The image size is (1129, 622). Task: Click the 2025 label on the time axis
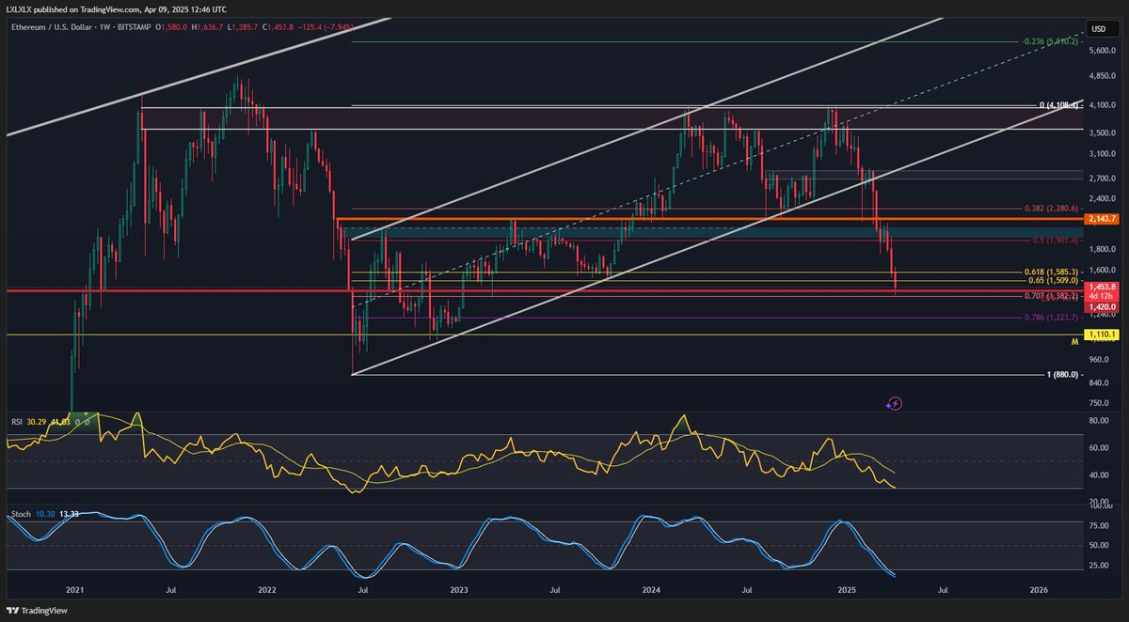[846, 590]
